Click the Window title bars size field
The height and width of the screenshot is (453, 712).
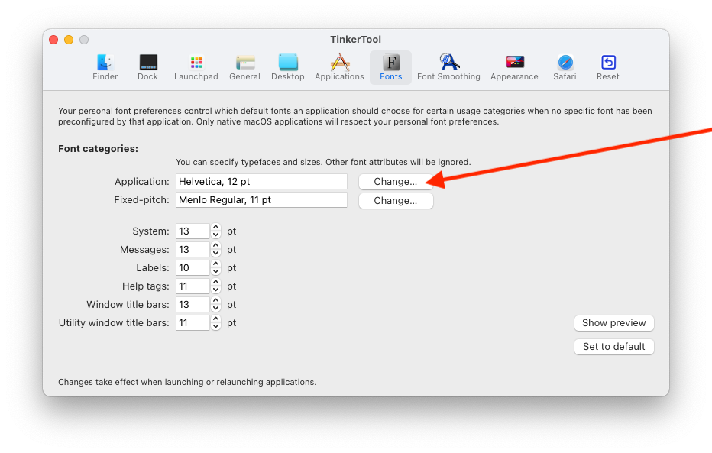(x=193, y=304)
